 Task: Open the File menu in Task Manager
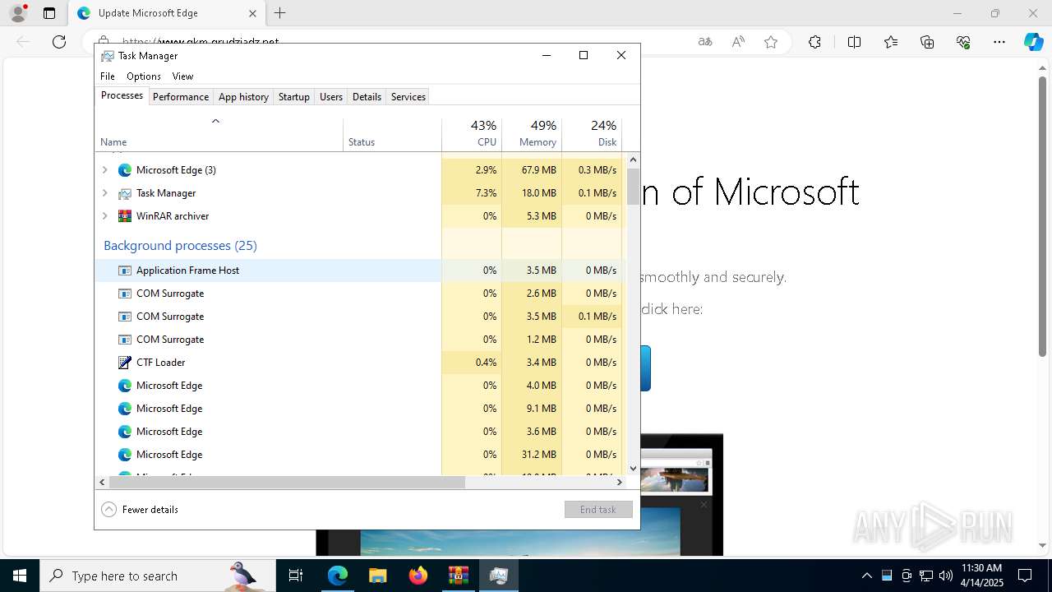(x=108, y=76)
